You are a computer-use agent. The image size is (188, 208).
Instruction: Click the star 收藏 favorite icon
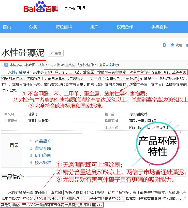pos(172,45)
